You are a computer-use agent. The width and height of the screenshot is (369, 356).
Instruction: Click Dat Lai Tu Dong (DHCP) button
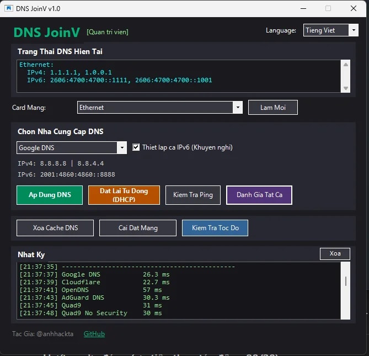pyautogui.click(x=124, y=195)
